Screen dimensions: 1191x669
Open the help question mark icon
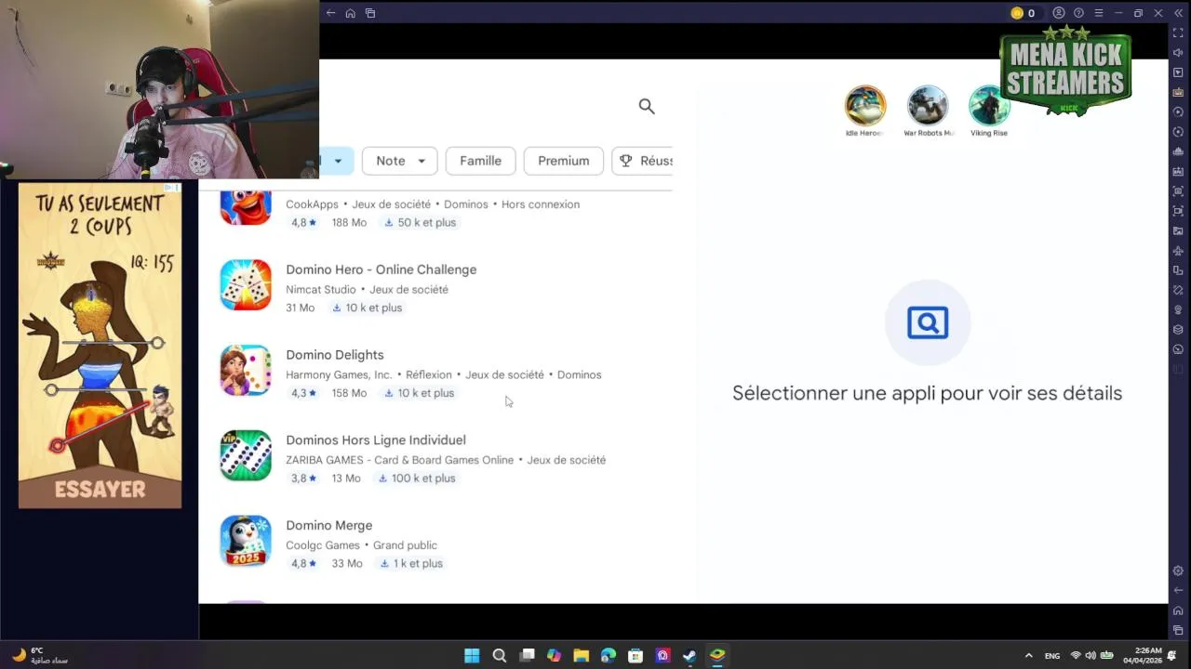click(x=1078, y=13)
